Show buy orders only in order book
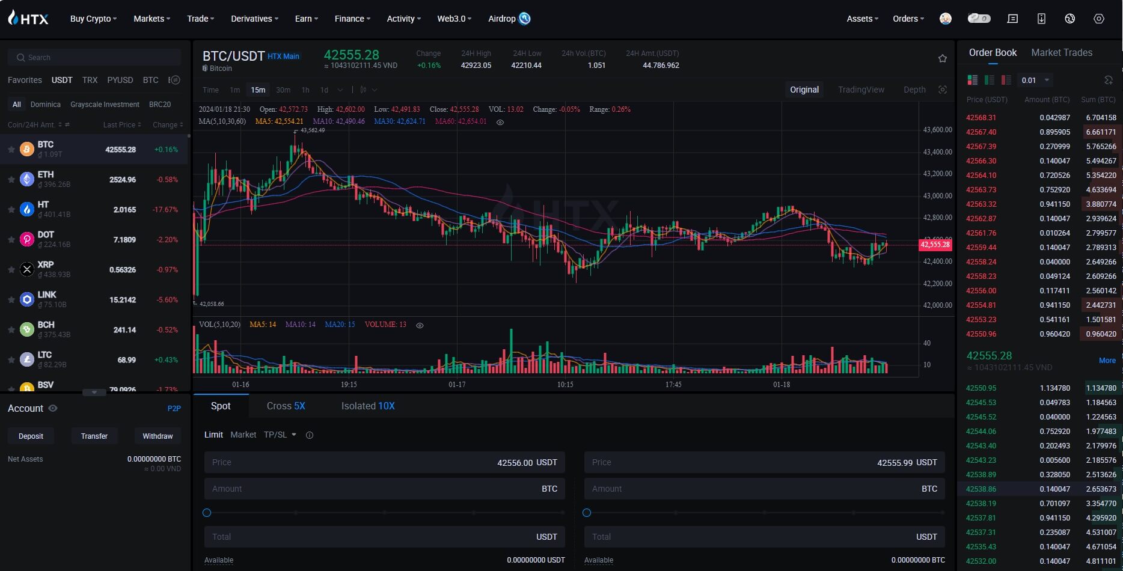The image size is (1123, 571). [x=989, y=80]
